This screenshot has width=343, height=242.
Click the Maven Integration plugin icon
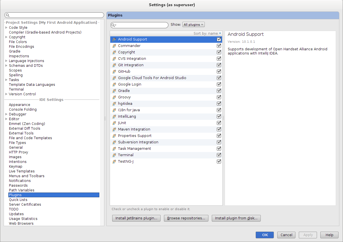[x=114, y=129]
